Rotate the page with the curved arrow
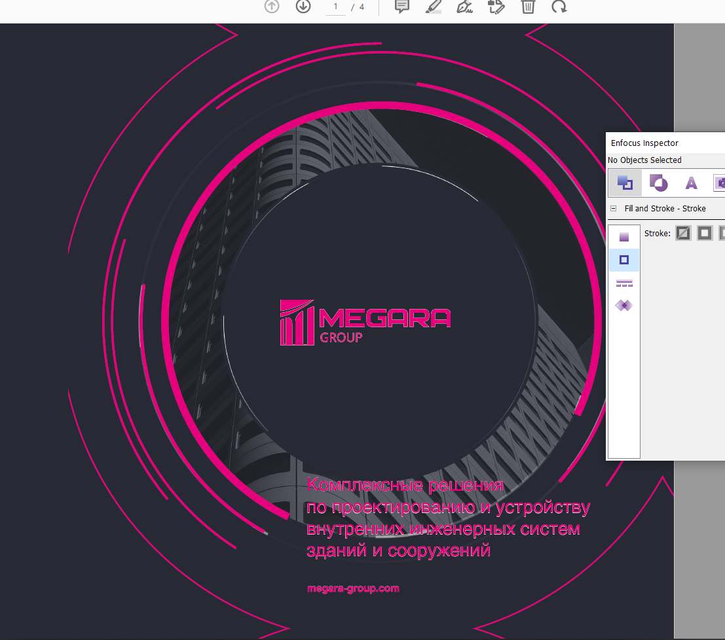The image size is (725, 640). click(559, 7)
